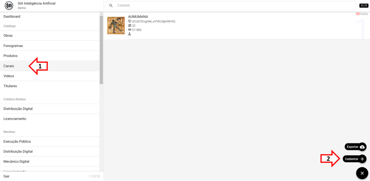
Task: Click the YouTube logo on channel card
Action: pyautogui.click(x=362, y=14)
